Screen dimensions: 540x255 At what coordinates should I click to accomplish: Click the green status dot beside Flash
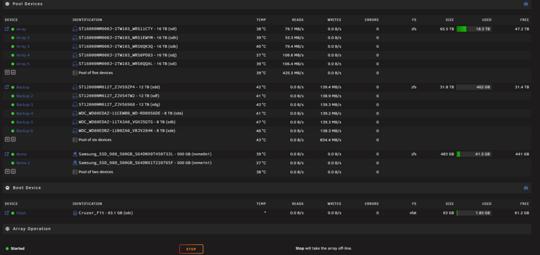tap(13, 213)
